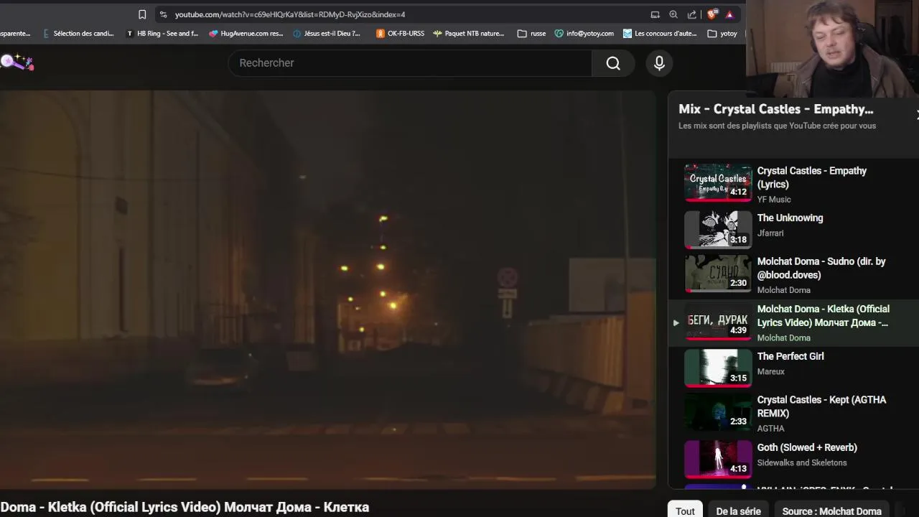
Task: Click 'AGTHA' channel name
Action: pyautogui.click(x=771, y=429)
